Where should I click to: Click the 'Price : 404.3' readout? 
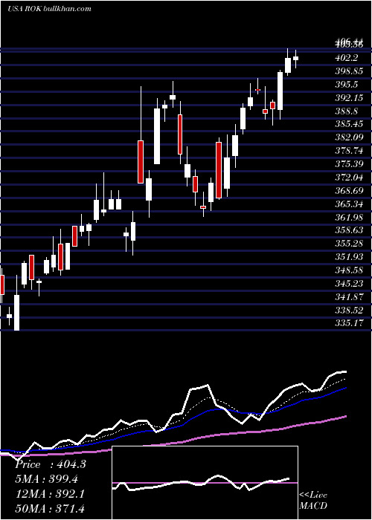[51, 464]
